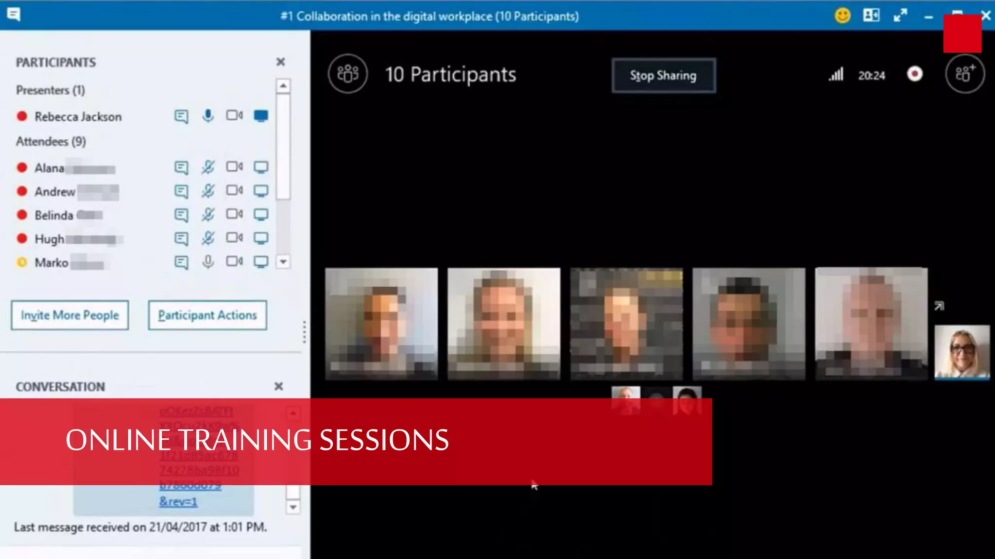Click participants list scroll up arrow
Viewport: 995px width, 559px height.
283,86
